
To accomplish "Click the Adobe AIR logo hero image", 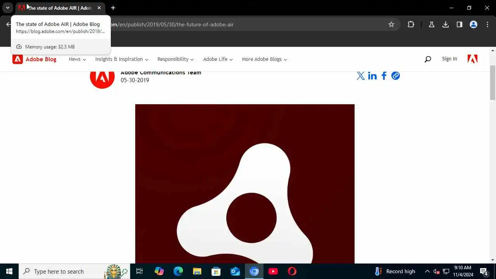I will pos(245,184).
